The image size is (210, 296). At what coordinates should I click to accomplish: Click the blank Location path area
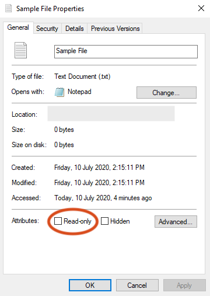point(111,113)
